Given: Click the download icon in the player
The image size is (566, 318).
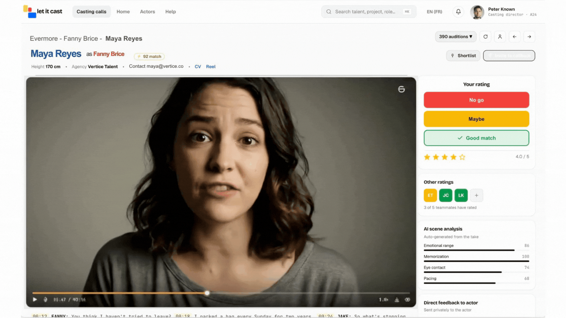Looking at the screenshot, I should 397,300.
